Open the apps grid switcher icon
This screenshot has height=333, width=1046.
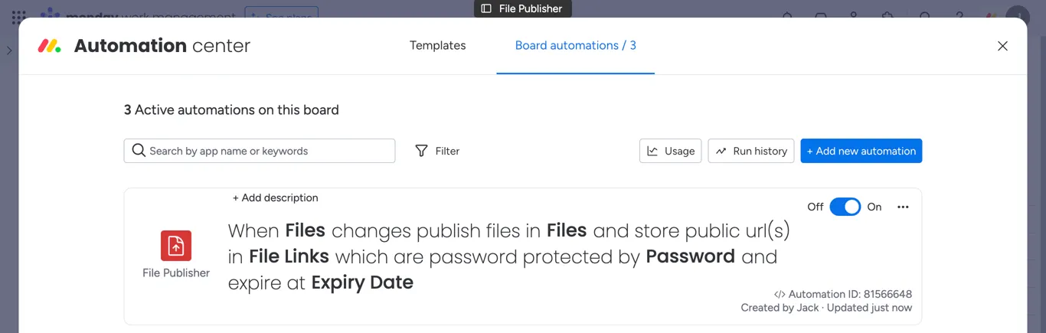tap(19, 16)
